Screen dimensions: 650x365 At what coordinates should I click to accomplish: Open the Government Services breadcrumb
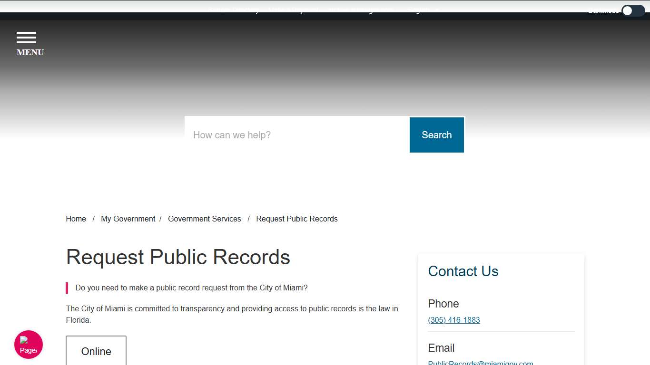[205, 219]
